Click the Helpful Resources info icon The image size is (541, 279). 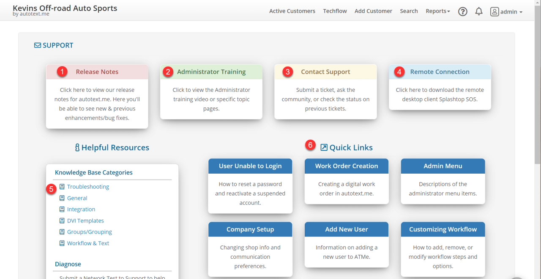click(x=77, y=148)
